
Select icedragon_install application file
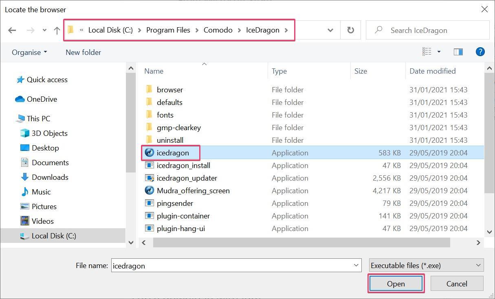(183, 165)
